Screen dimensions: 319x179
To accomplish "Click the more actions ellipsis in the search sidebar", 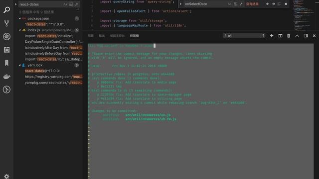I will [x=77, y=9].
